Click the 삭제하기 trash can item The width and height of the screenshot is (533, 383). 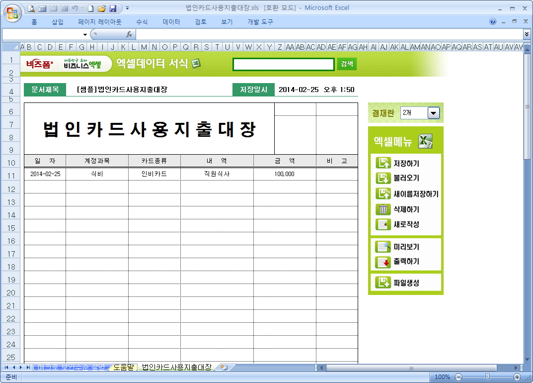[x=406, y=209]
